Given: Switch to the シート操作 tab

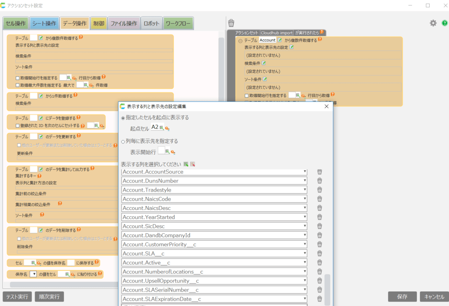Looking at the screenshot, I should coord(44,24).
